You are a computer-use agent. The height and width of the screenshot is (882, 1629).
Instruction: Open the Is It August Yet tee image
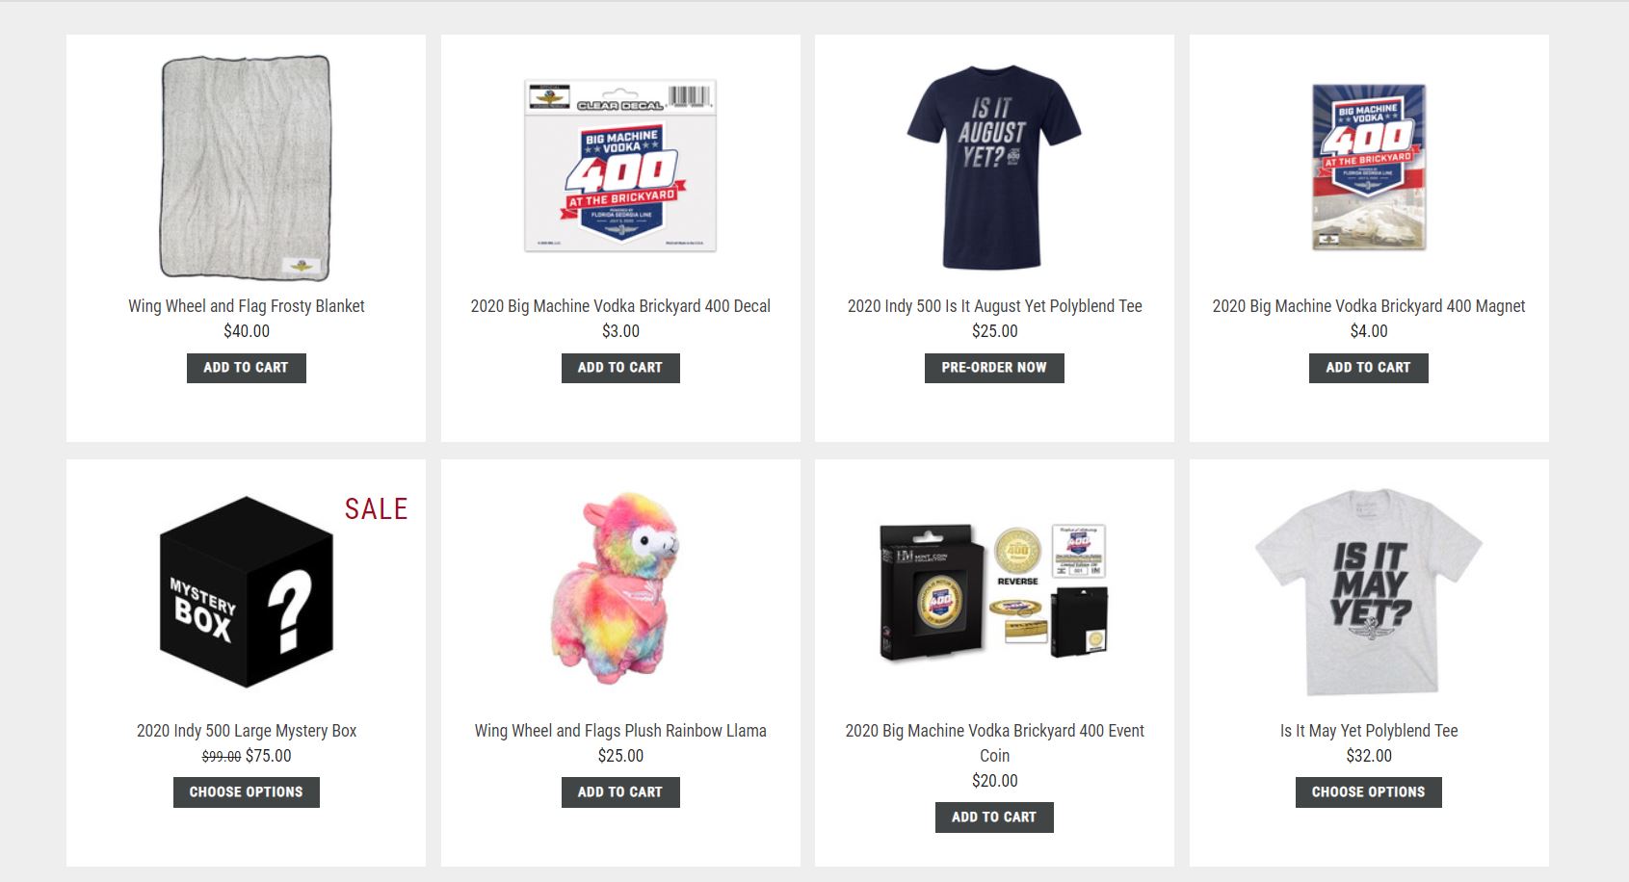(x=994, y=168)
